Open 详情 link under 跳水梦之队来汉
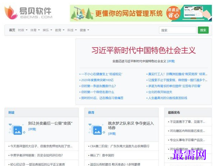Screen dimensions: 213x166 coord(112,134)
